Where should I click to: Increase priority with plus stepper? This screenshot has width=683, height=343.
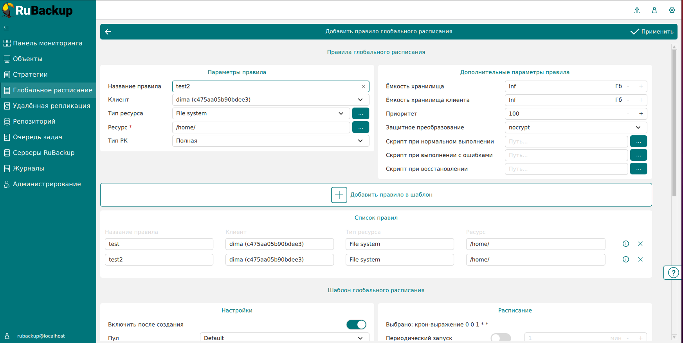(x=641, y=114)
